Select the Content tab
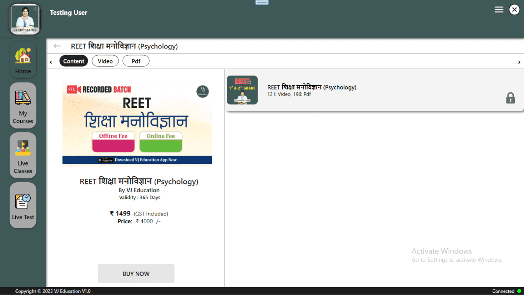This screenshot has width=524, height=295. coord(73,61)
